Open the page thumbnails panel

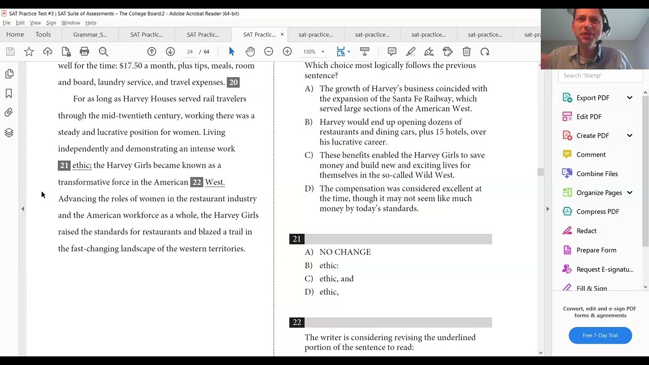9,74
